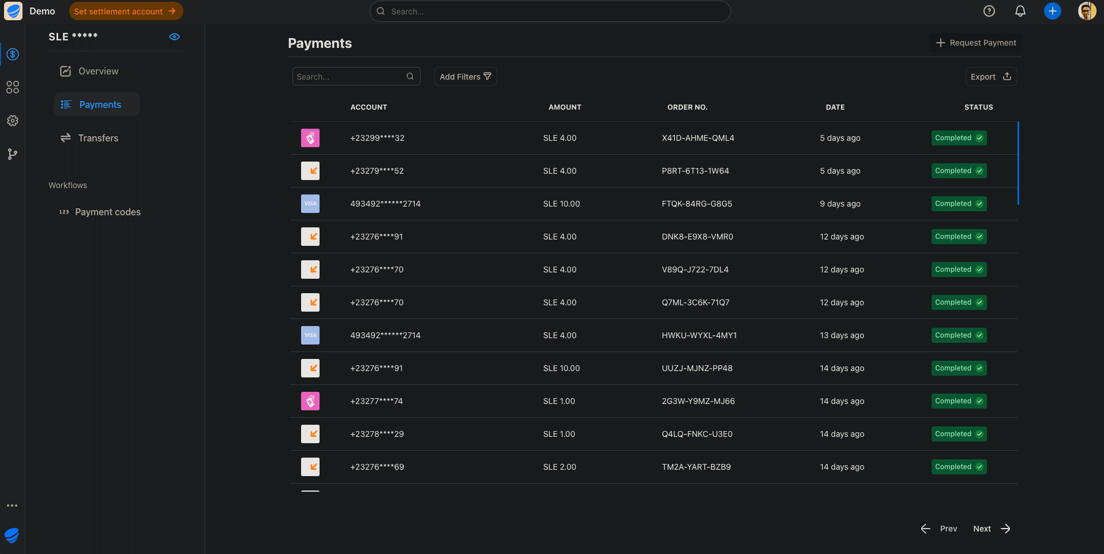
Task: Click the Export button
Action: pyautogui.click(x=991, y=76)
